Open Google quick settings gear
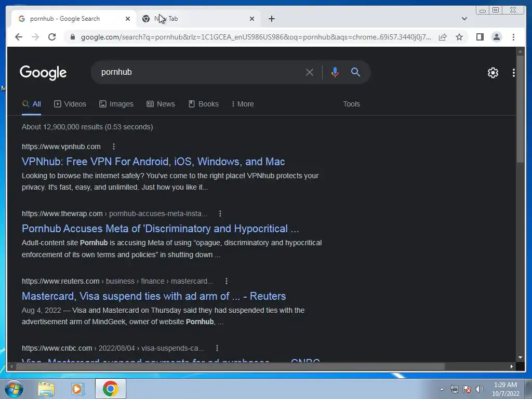This screenshot has height=399, width=532. (493, 73)
